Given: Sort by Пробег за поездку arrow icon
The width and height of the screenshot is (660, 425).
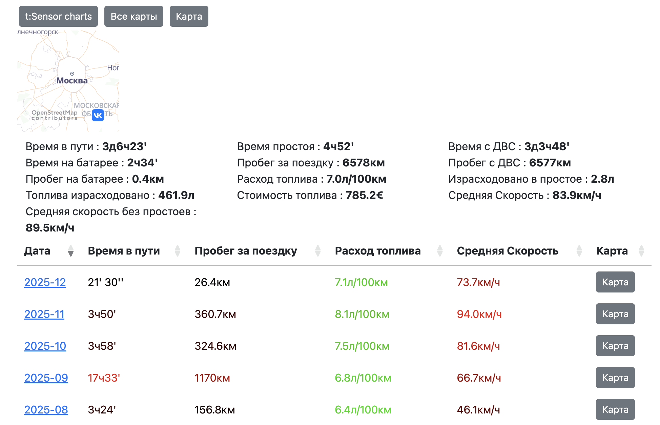Looking at the screenshot, I should coord(317,251).
